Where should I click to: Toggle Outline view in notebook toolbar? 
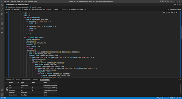80,9
